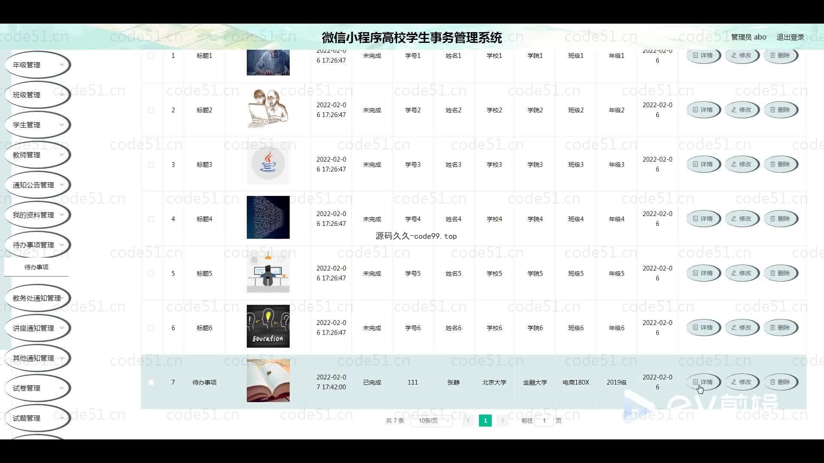Click 管理员 abo account label

coord(748,37)
